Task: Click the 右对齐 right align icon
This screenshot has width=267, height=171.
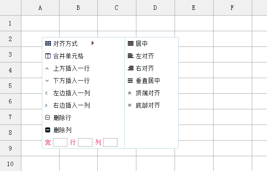Action: (130, 68)
